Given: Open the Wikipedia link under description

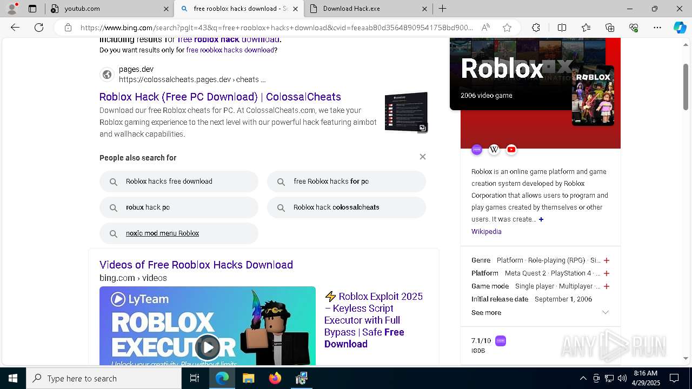Looking at the screenshot, I should [x=487, y=231].
